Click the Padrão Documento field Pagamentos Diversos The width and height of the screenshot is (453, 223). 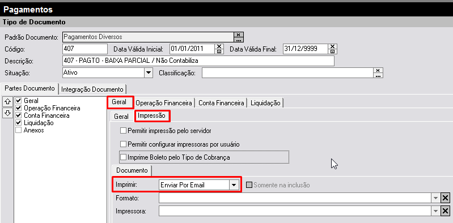(x=148, y=37)
